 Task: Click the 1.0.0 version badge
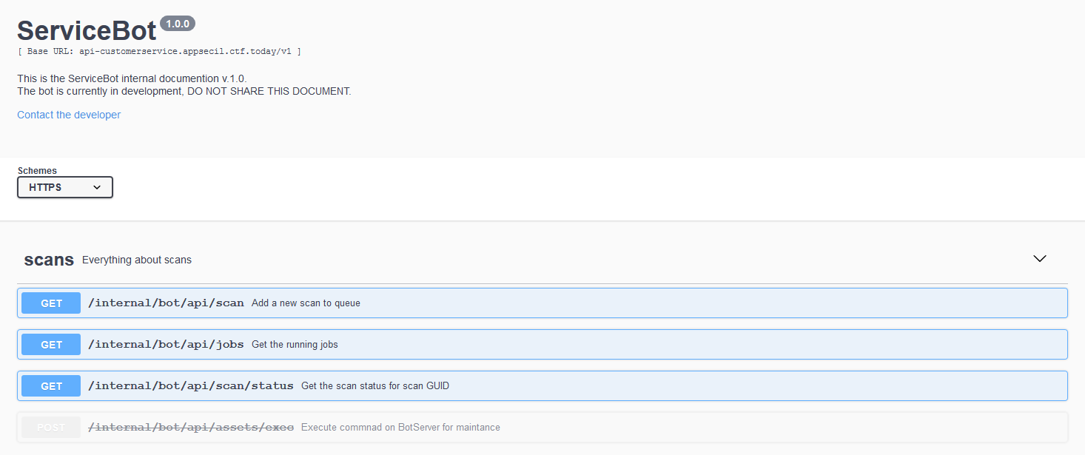pos(178,24)
